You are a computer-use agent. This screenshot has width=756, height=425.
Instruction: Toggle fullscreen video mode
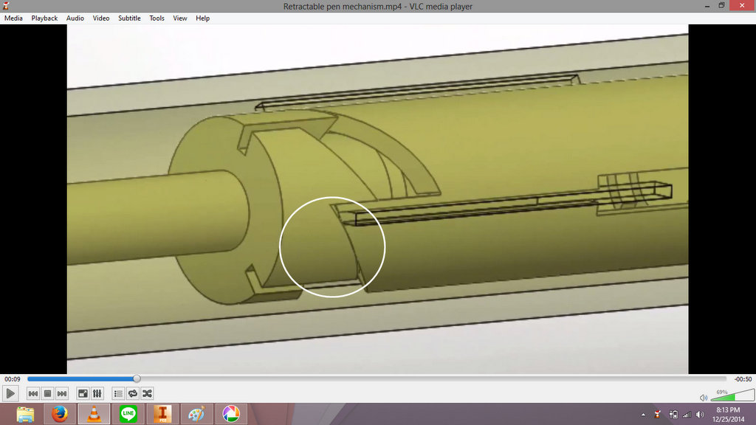82,393
